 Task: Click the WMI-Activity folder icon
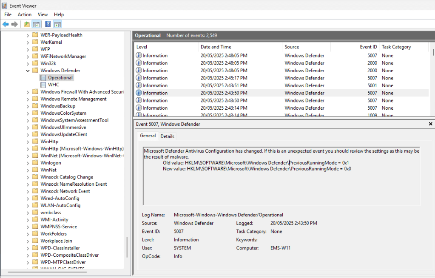pos(35,220)
